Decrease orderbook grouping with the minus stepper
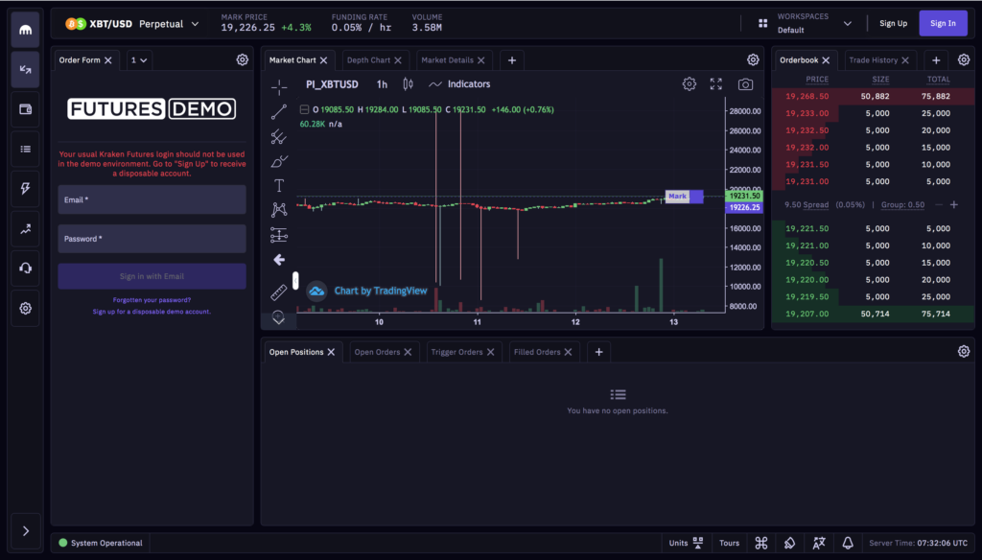 938,205
